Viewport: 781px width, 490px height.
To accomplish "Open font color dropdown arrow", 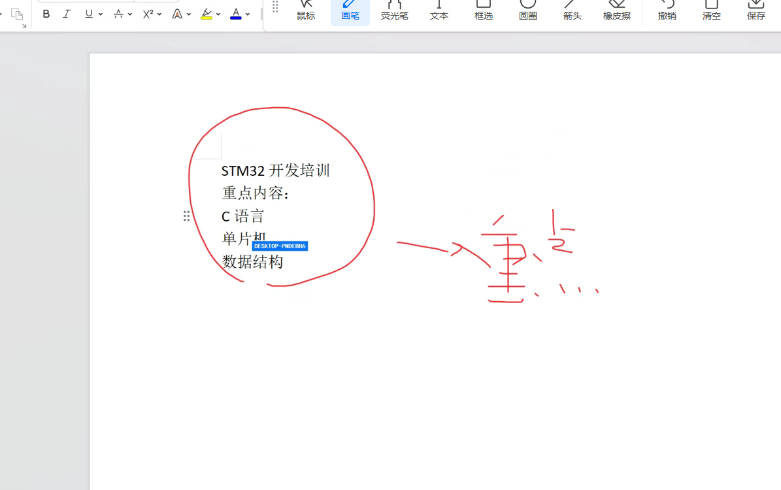I will [x=248, y=14].
